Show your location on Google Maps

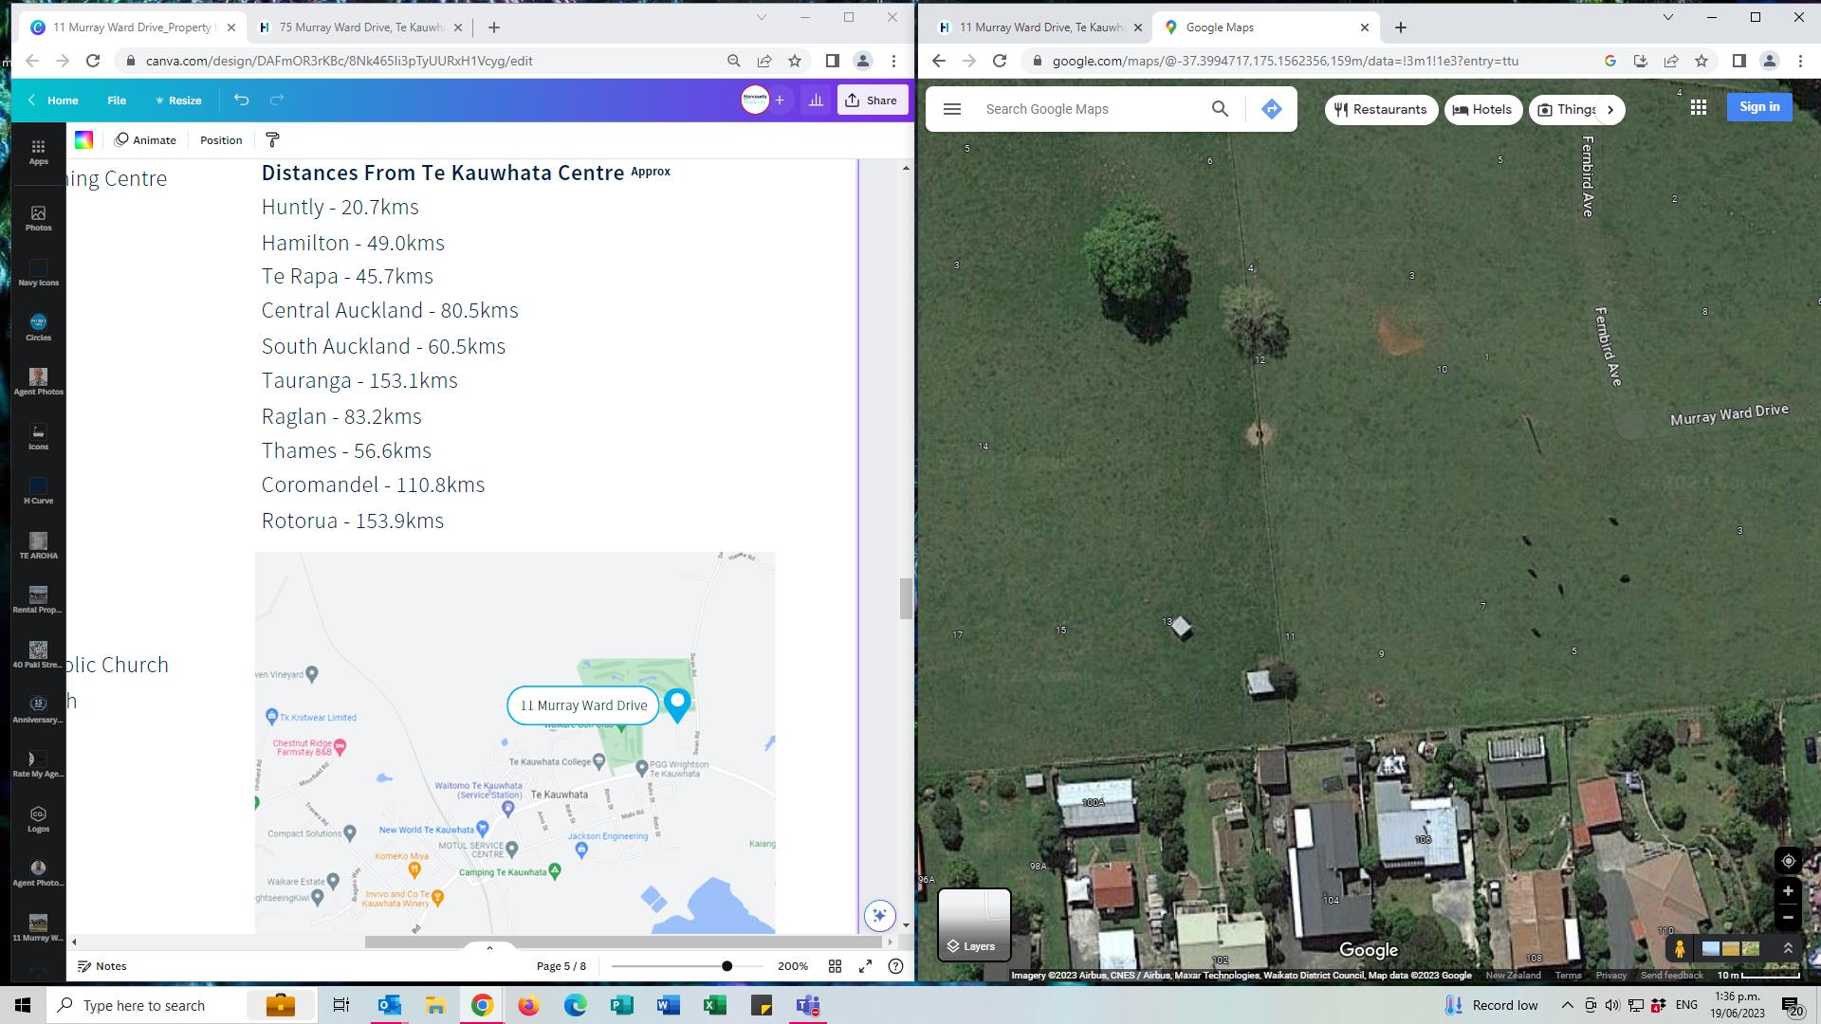[x=1788, y=861]
